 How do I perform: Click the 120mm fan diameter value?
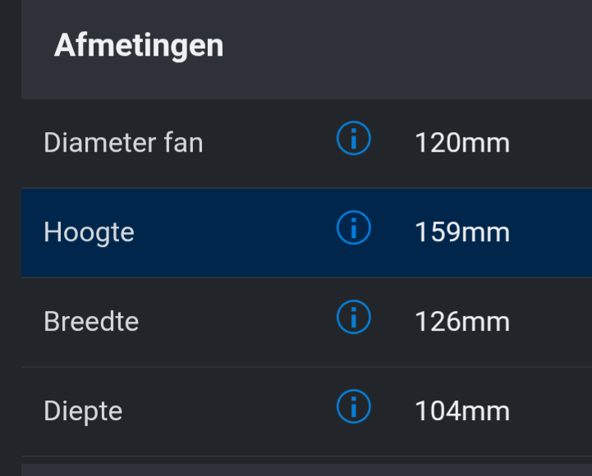click(x=462, y=144)
